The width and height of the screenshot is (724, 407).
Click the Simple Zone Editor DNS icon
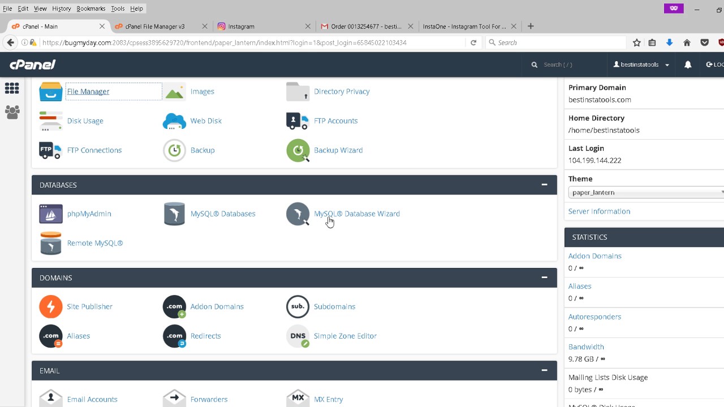298,336
